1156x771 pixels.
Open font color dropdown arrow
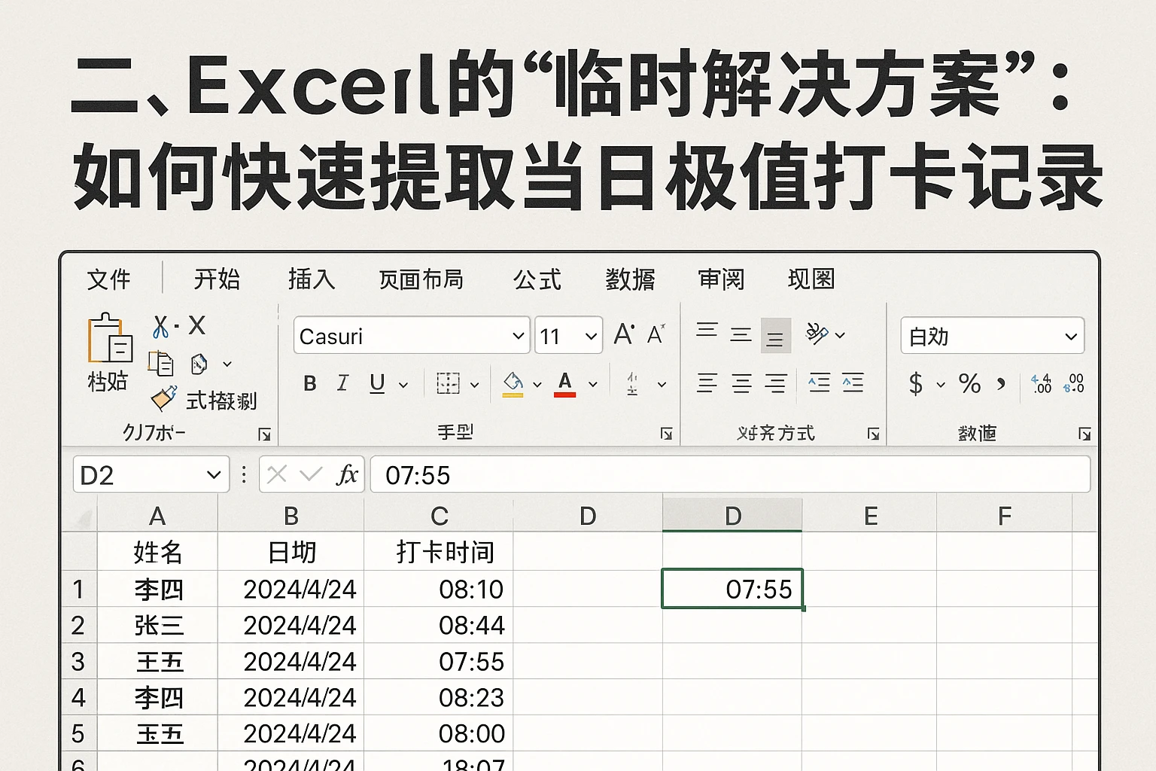(x=593, y=385)
